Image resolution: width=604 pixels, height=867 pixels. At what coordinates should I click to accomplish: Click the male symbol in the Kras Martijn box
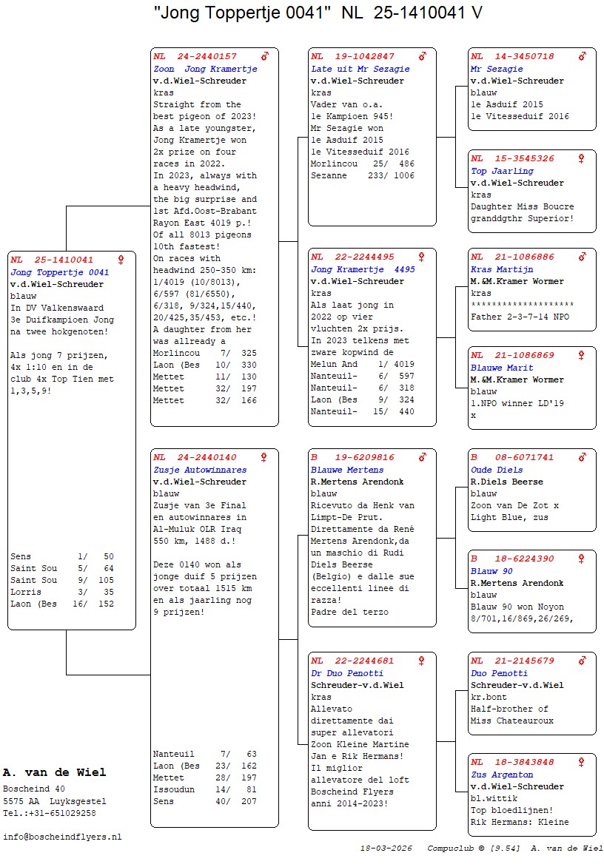point(582,257)
